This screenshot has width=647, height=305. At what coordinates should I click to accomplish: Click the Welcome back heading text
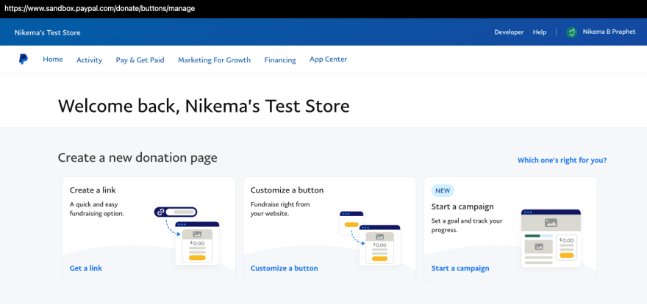click(204, 106)
